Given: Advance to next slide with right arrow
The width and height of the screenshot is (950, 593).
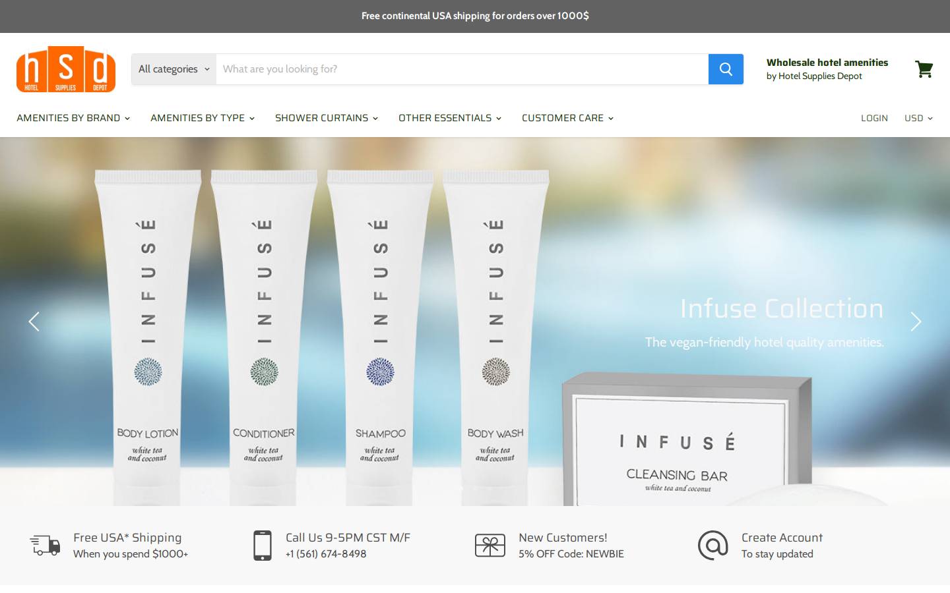Looking at the screenshot, I should pos(916,322).
